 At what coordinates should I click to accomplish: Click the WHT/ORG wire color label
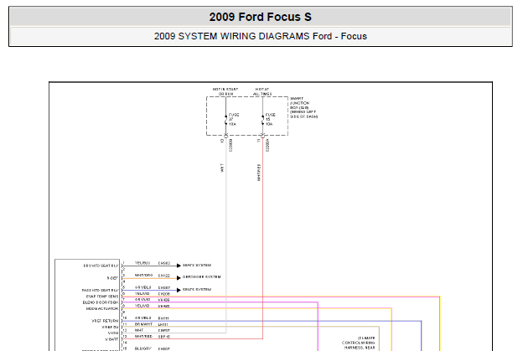(x=143, y=276)
